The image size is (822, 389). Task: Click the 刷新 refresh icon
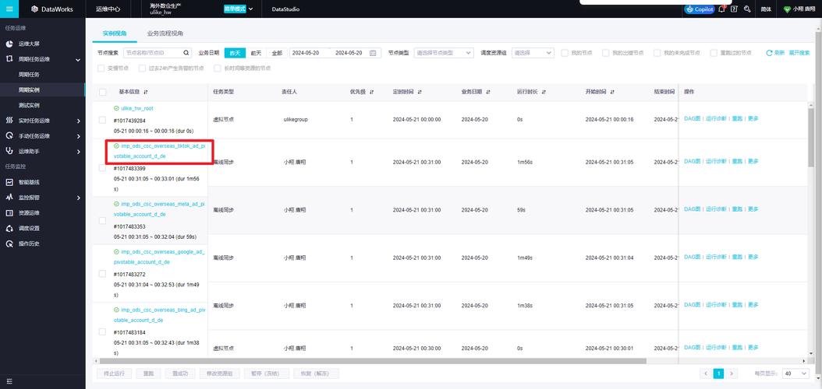coord(769,53)
